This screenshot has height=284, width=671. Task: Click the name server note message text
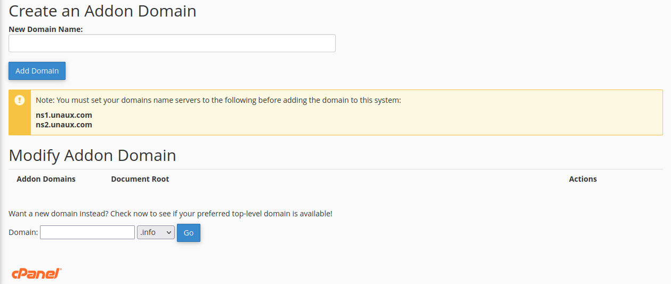(218, 100)
